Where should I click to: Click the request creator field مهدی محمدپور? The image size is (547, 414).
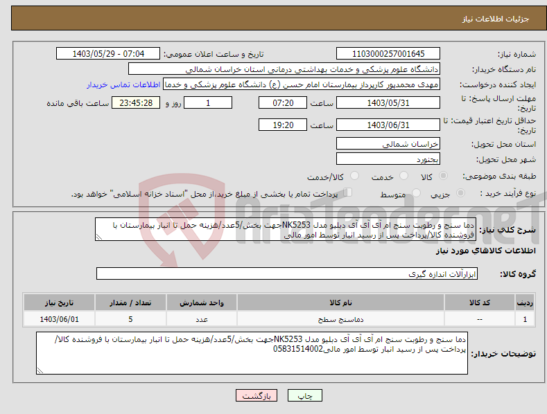click(302, 84)
